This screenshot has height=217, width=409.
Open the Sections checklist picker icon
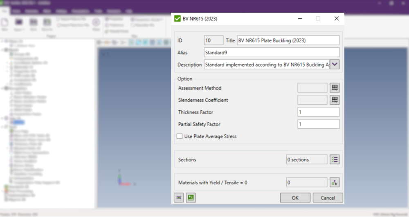tap(335, 159)
